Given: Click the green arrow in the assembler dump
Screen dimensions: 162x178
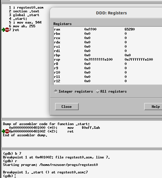Looking at the screenshot, I should point(3,131).
